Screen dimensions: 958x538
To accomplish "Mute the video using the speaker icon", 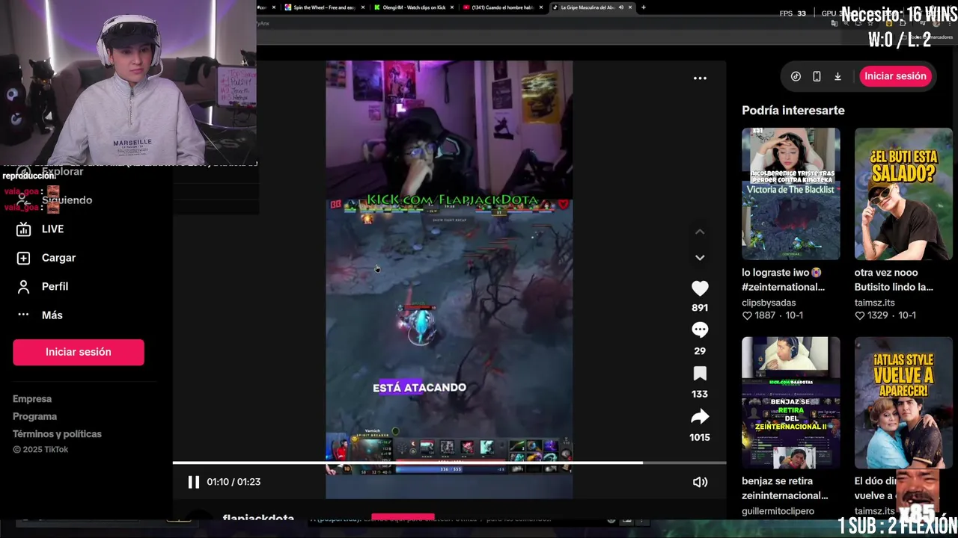I will [x=700, y=482].
